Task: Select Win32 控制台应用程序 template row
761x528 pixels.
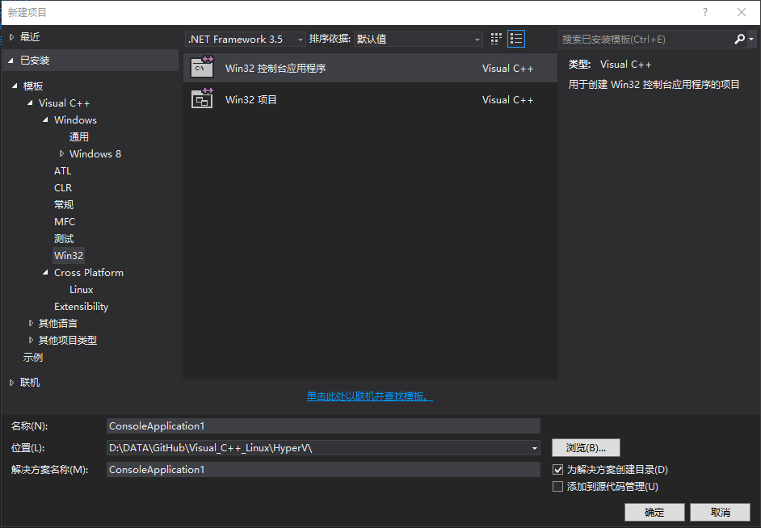Action: coord(370,68)
